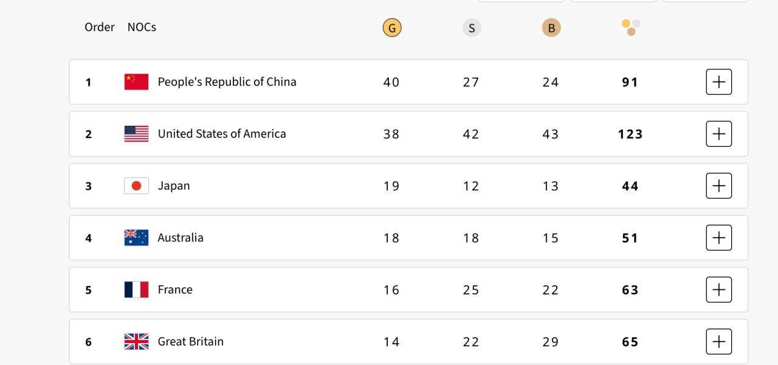The image size is (778, 365).
Task: Open the Great Britain country name link
Action: [191, 342]
